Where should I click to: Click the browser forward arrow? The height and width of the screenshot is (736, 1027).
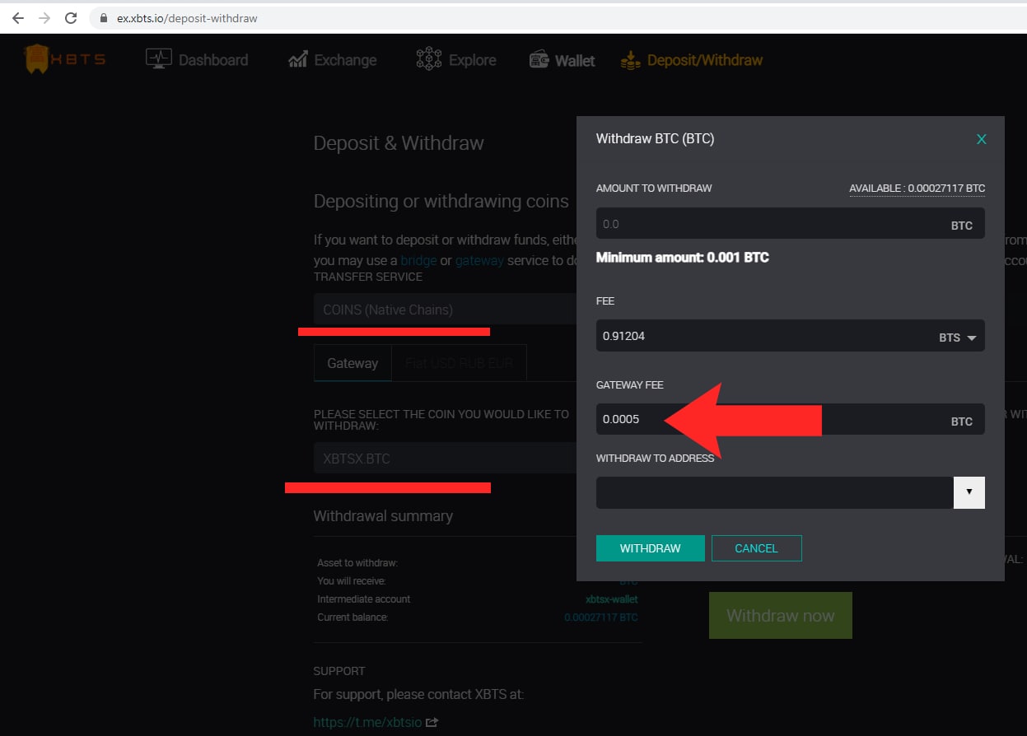(44, 17)
